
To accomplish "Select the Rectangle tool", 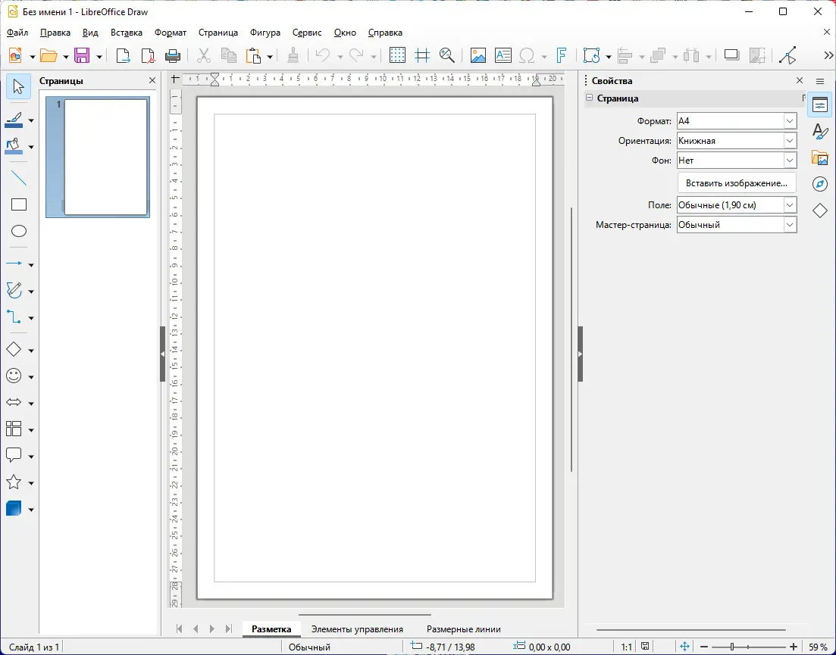I will pyautogui.click(x=19, y=204).
